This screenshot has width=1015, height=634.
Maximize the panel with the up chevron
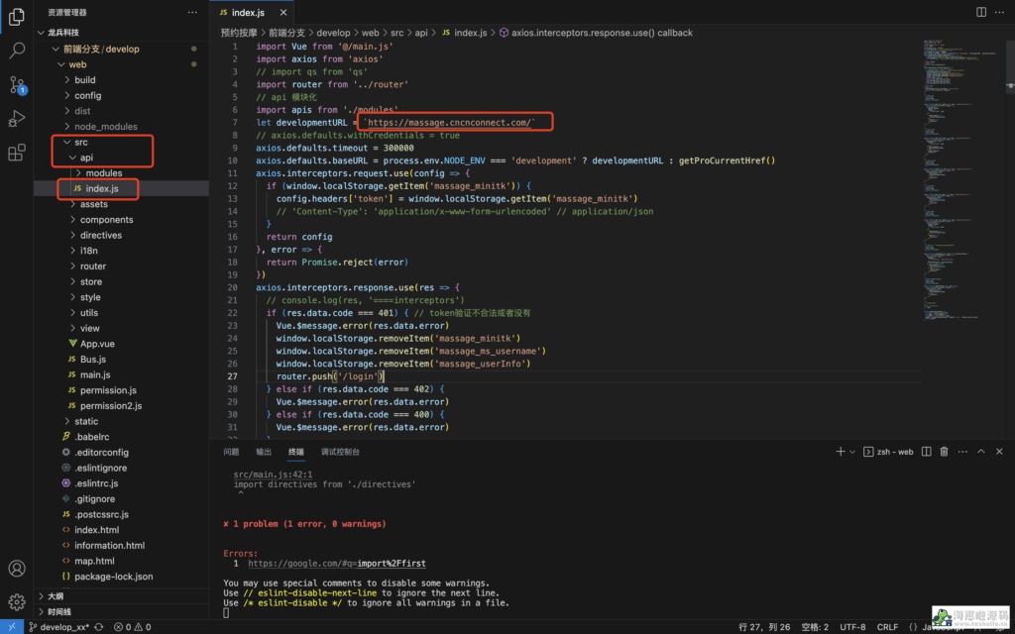point(980,452)
